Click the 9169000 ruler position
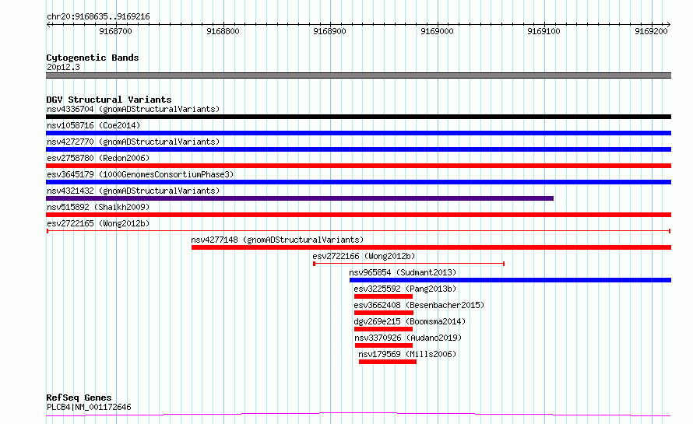The height and width of the screenshot is (424, 693). coord(437,31)
